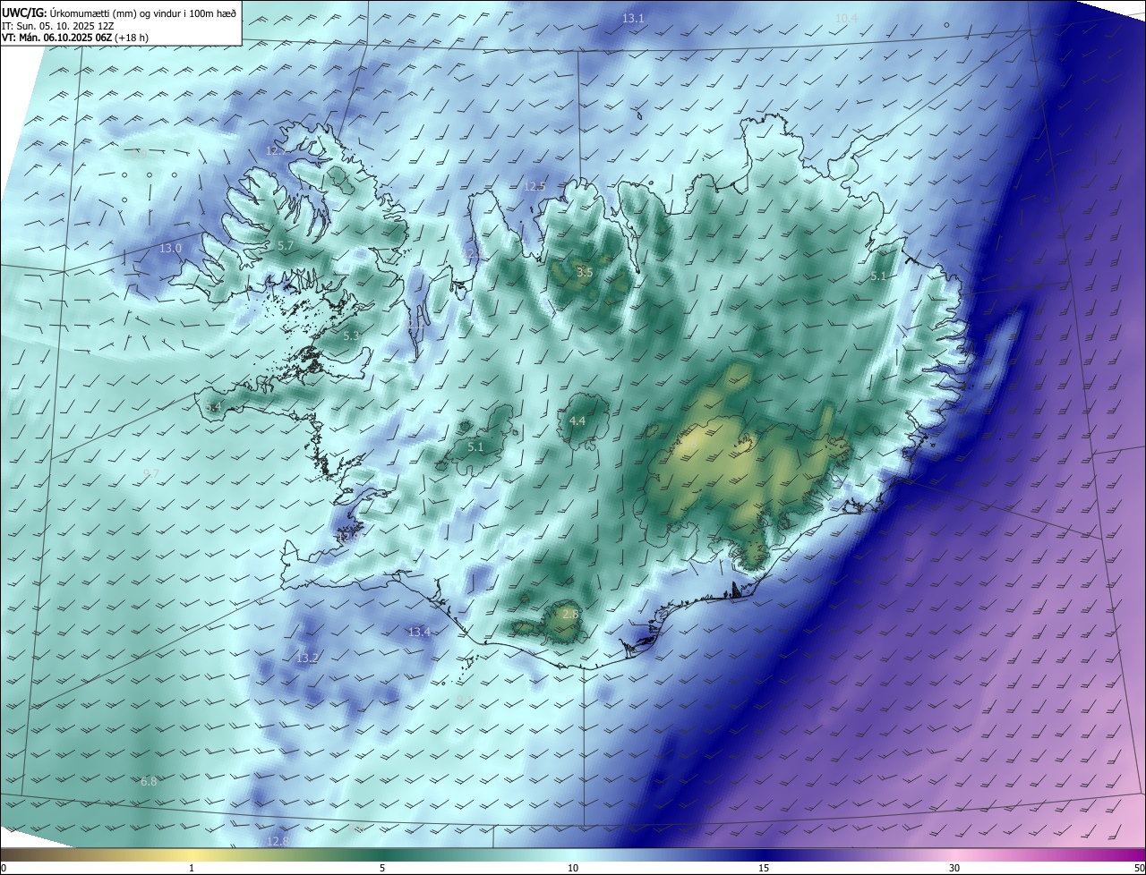
Task: Click the 0 tick on the color scale
Action: [x=3, y=868]
